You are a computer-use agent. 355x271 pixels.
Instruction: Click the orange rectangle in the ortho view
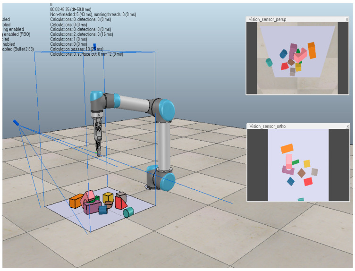(x=287, y=149)
